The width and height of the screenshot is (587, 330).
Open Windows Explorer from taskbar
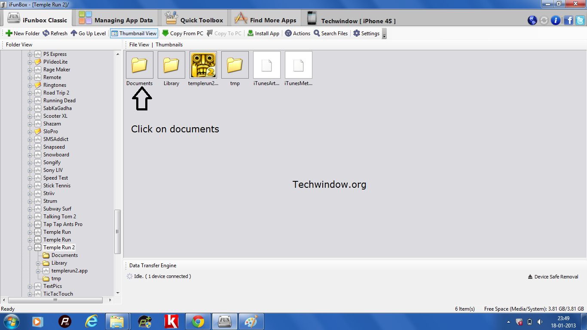pyautogui.click(x=117, y=321)
